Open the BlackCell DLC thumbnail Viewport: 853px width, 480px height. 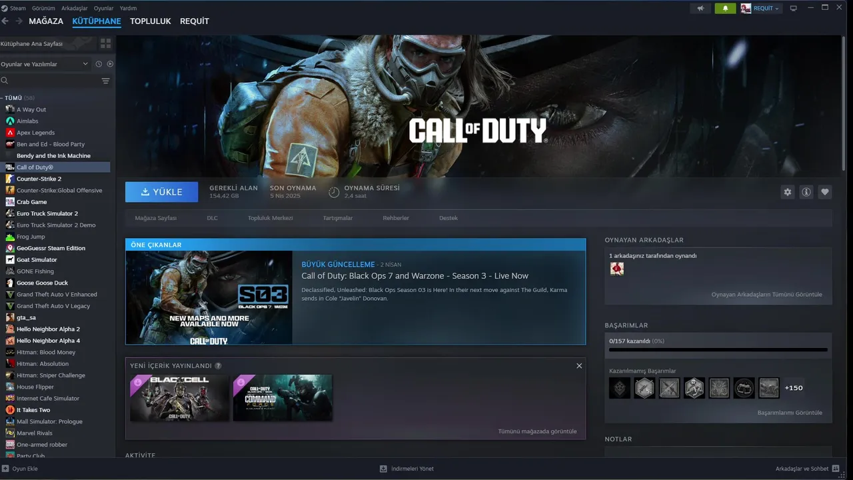[180, 398]
